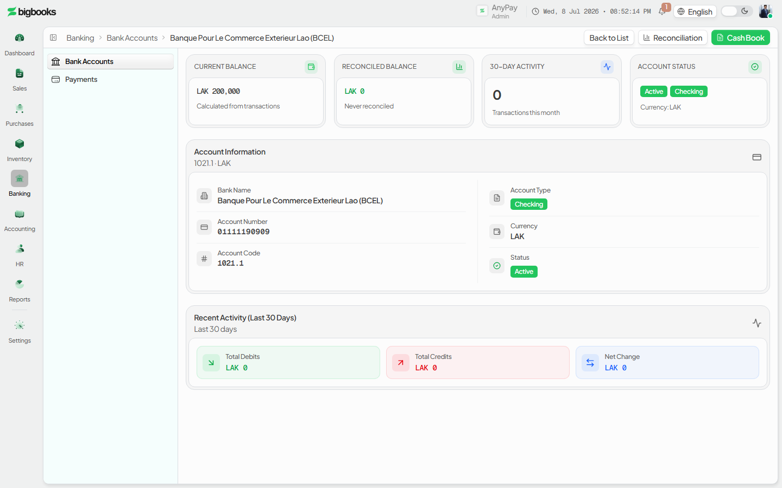Click the Currency wallet icon in details
The height and width of the screenshot is (488, 782).
click(497, 232)
